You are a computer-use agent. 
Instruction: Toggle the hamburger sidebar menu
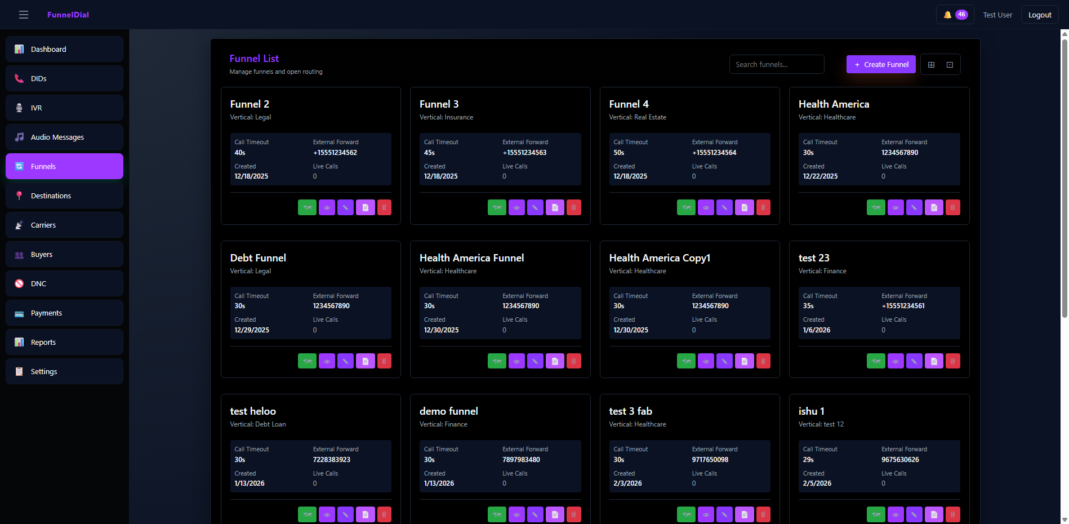point(24,15)
